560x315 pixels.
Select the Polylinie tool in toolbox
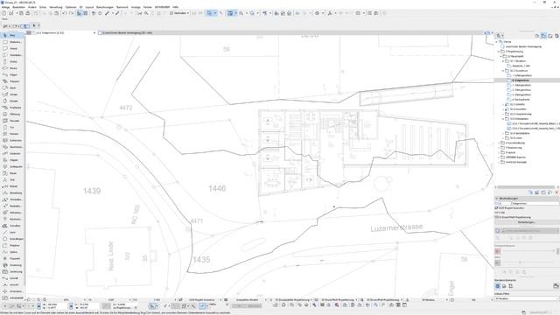click(x=11, y=245)
